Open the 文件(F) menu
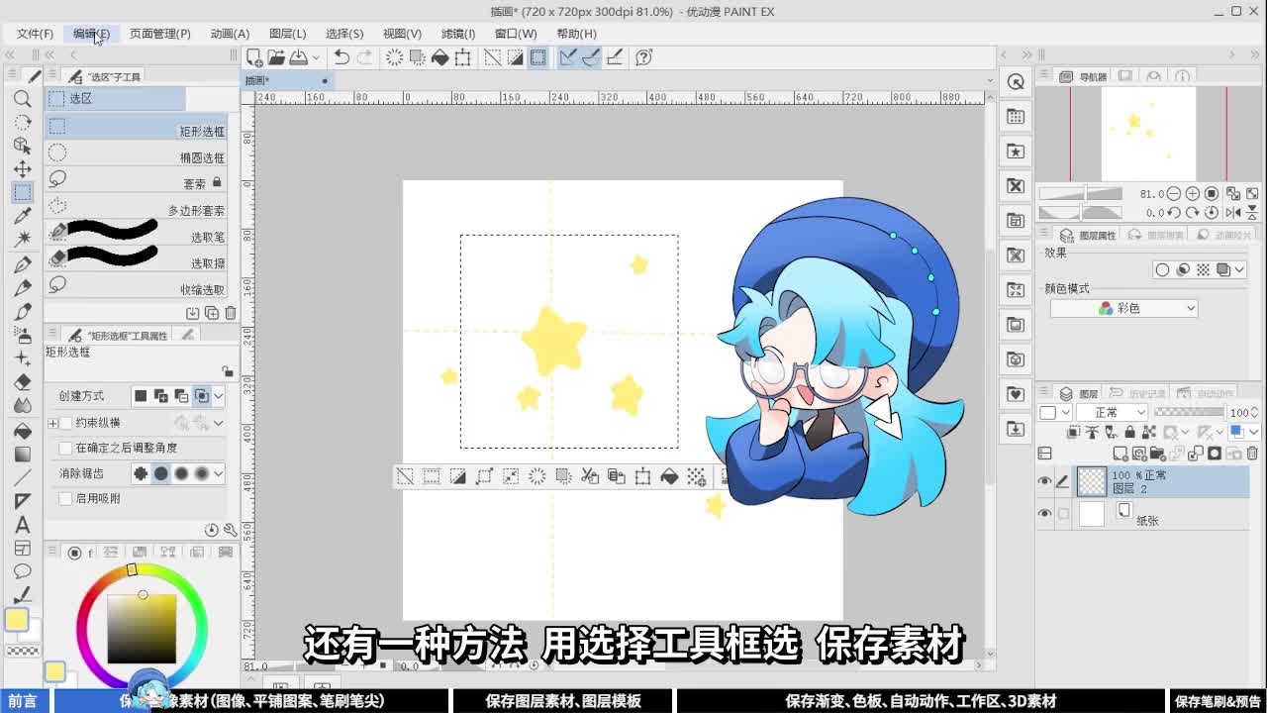Viewport: 1267px width, 713px height. pos(35,34)
